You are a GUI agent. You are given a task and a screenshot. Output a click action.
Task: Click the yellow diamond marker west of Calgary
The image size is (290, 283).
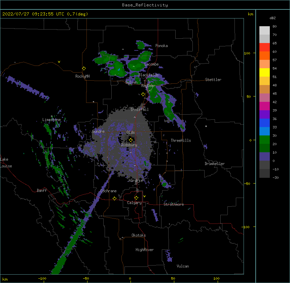pyautogui.click(x=114, y=198)
